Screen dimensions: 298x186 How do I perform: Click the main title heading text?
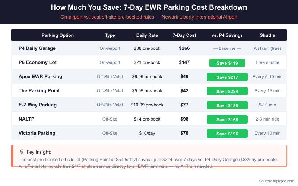(149, 7)
